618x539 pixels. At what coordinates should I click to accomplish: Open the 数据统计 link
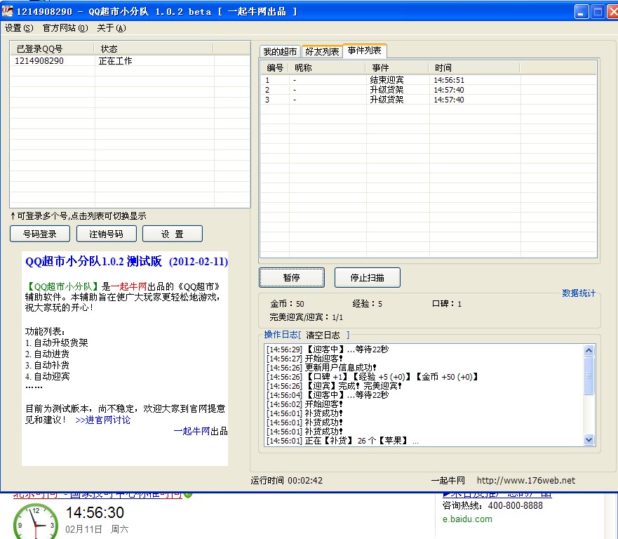click(x=578, y=293)
